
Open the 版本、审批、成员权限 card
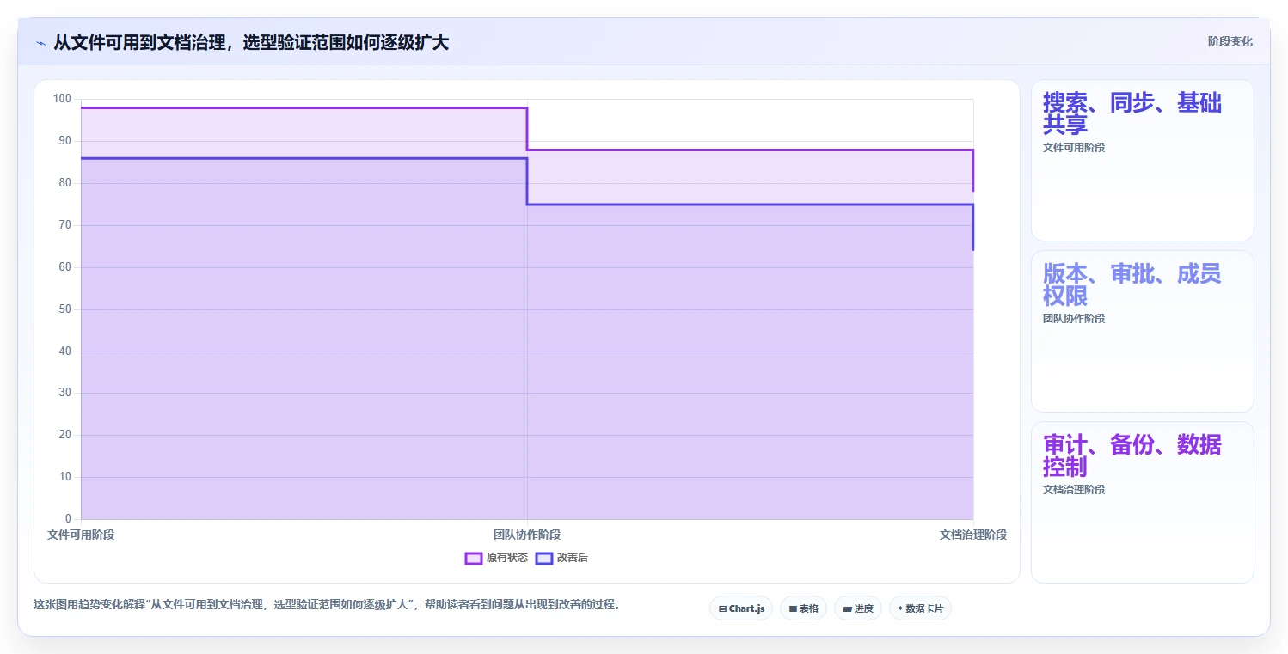tap(1142, 331)
